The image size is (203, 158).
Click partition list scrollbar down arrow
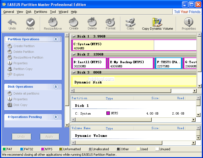198,115
